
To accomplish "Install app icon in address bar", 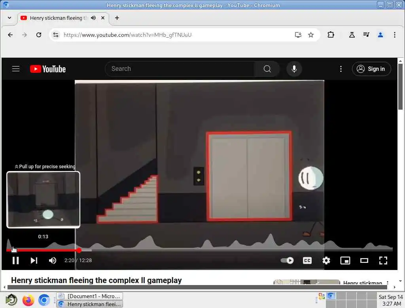I will tap(298, 35).
